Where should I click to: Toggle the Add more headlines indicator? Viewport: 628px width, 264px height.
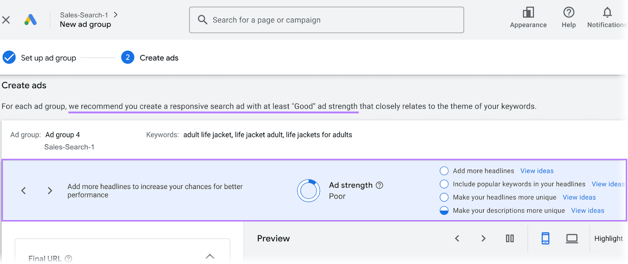tap(444, 171)
